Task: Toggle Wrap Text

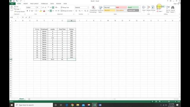Action: 65,7
